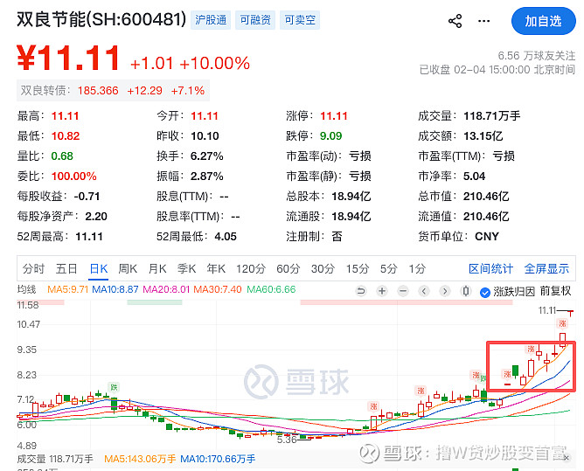Open the 前复权 adjustment dropdown
The width and height of the screenshot is (584, 471).
(x=555, y=291)
